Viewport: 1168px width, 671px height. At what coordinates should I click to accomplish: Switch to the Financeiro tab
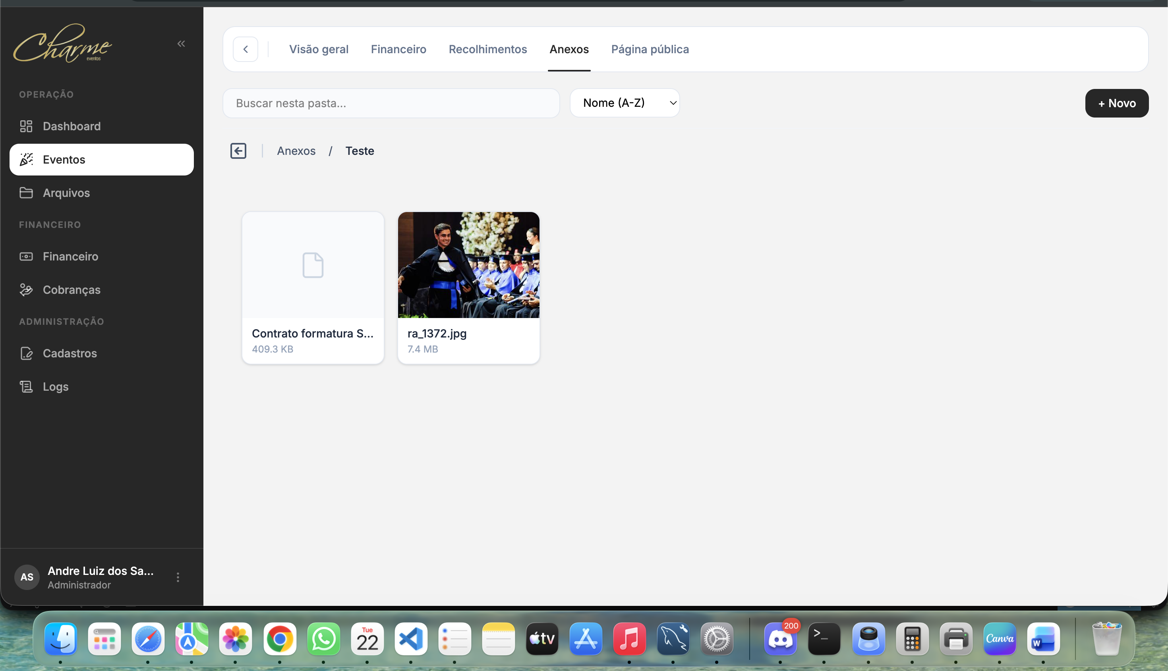click(398, 49)
